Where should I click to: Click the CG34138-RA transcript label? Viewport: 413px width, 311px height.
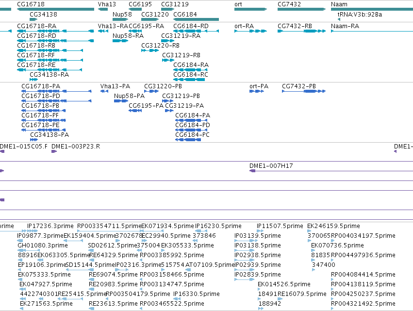coord(49,75)
